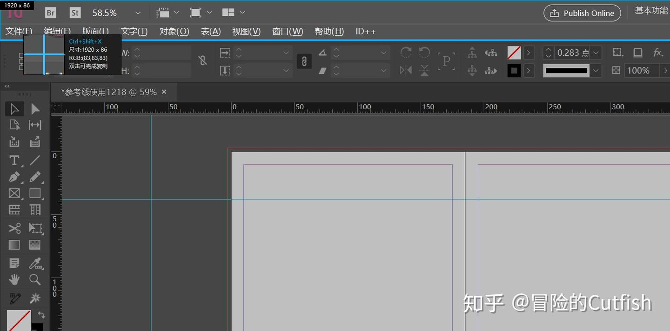Click the Publish Online button
This screenshot has height=331, width=670.
click(582, 13)
